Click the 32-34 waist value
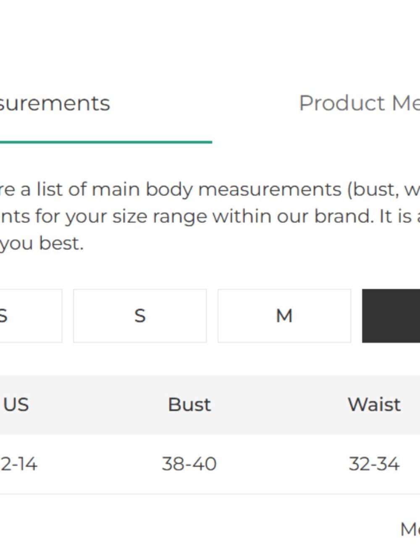The image size is (420, 560). tap(374, 464)
